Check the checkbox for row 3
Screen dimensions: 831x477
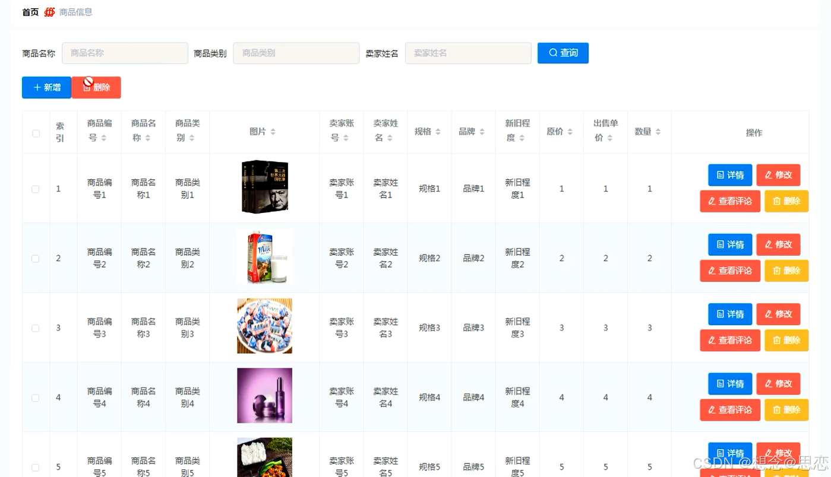tap(36, 328)
